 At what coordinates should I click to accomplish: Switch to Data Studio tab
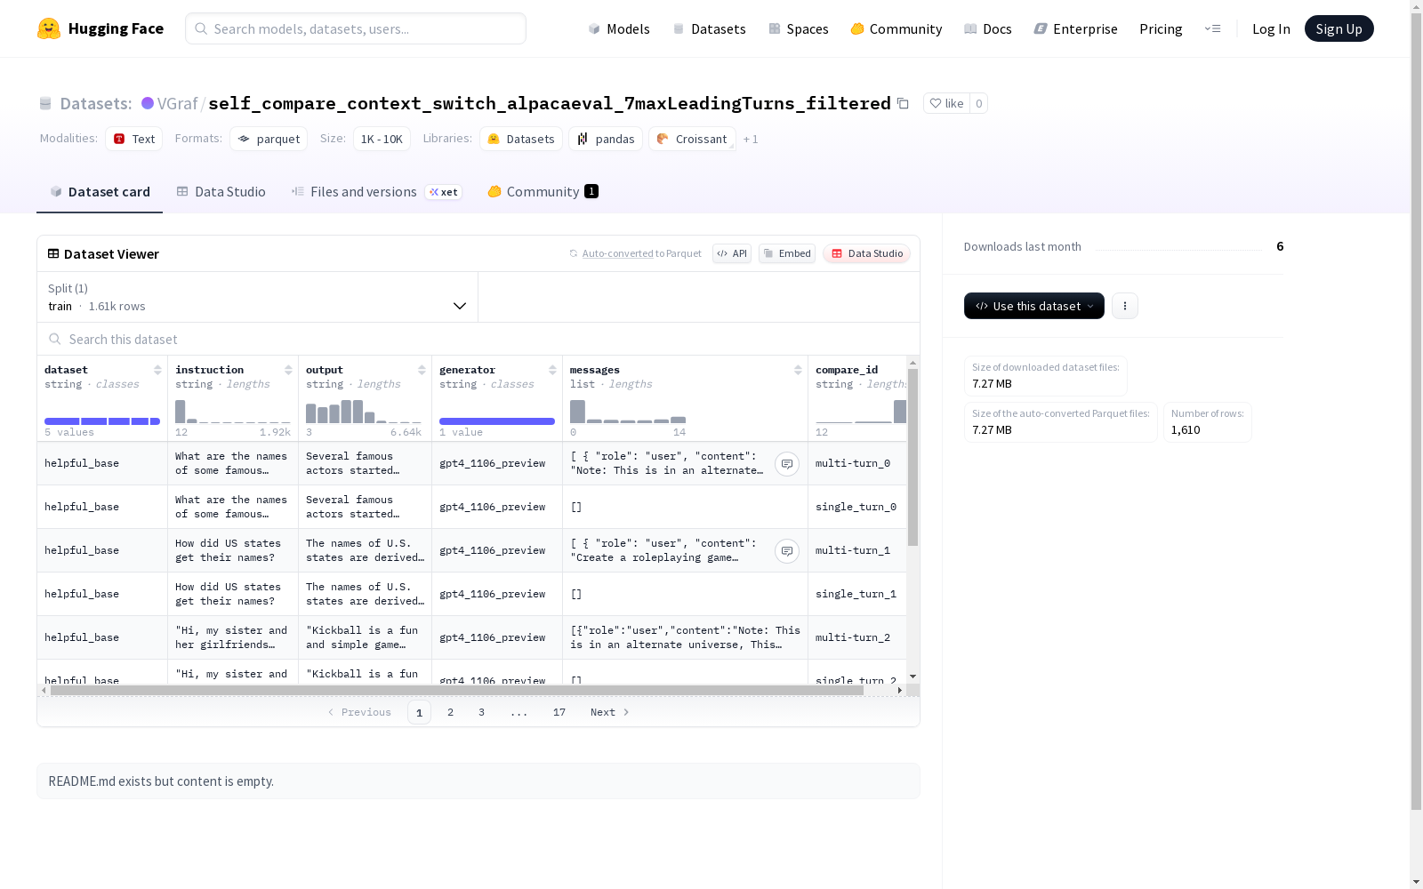(x=221, y=192)
